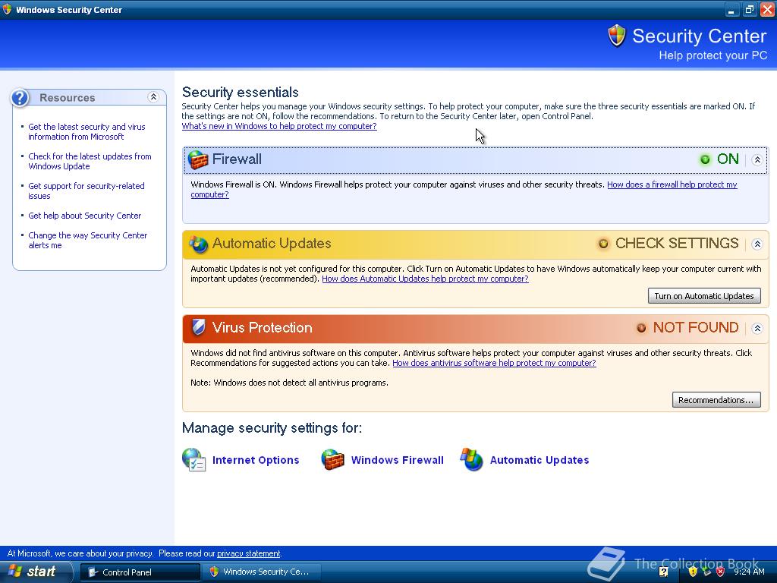This screenshot has width=777, height=583.
Task: Click the Internet Options globe checklist icon
Action: [x=193, y=459]
